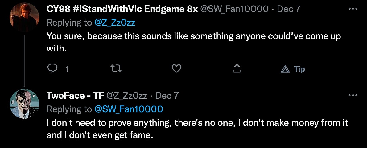Click the Dec 7 timestamp on TwoFace's tweet
Viewport: 367px width, 148px height.
click(x=167, y=96)
